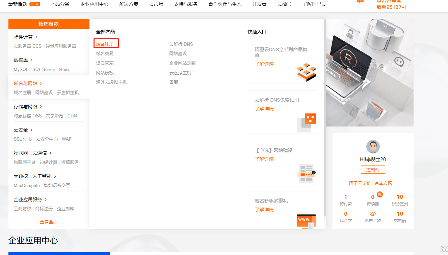The image size is (448, 255).
Task: Open the 备案专区 link
Action: (x=383, y=183)
